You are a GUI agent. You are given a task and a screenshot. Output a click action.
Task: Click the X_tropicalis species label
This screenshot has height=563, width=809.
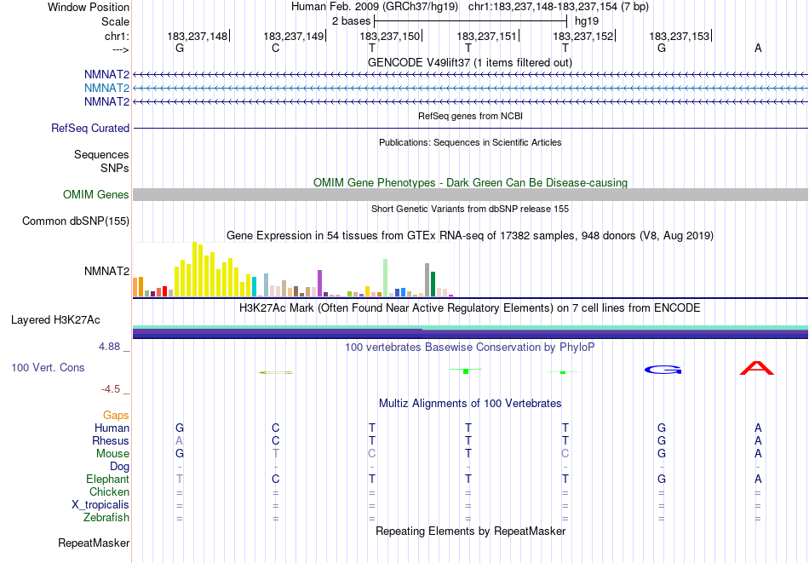click(100, 505)
